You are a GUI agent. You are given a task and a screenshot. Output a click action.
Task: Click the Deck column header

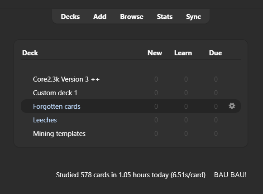pyautogui.click(x=30, y=53)
